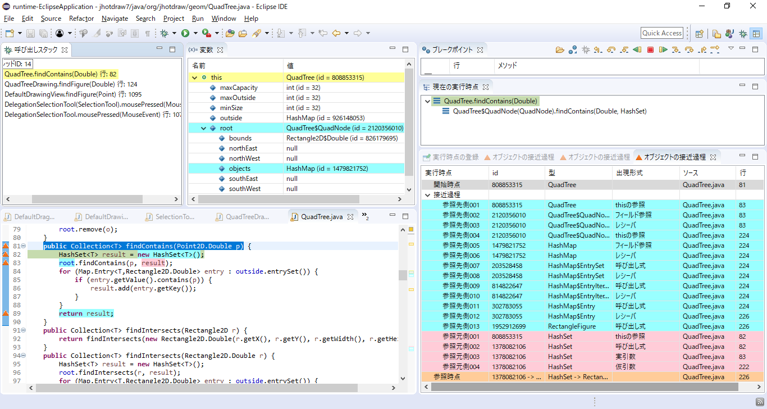This screenshot has width=767, height=409.
Task: Click the Open Perspective icon
Action: pos(700,34)
